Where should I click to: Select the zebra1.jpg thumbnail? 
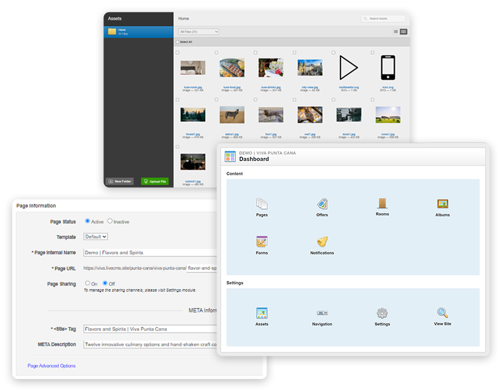point(231,115)
